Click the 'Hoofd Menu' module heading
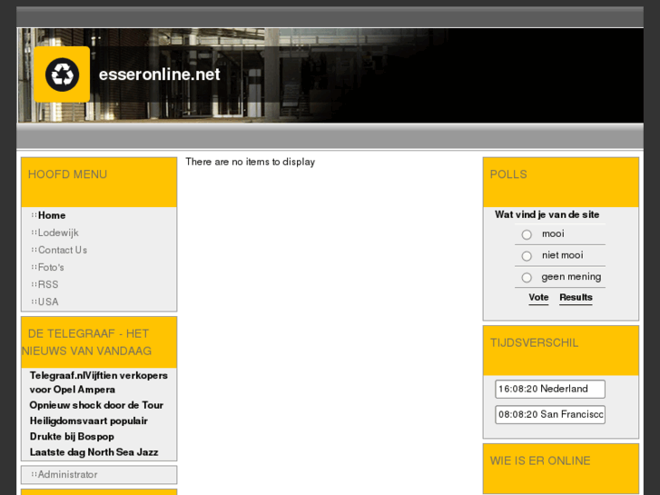Viewport: 660px width, 495px height. click(67, 174)
